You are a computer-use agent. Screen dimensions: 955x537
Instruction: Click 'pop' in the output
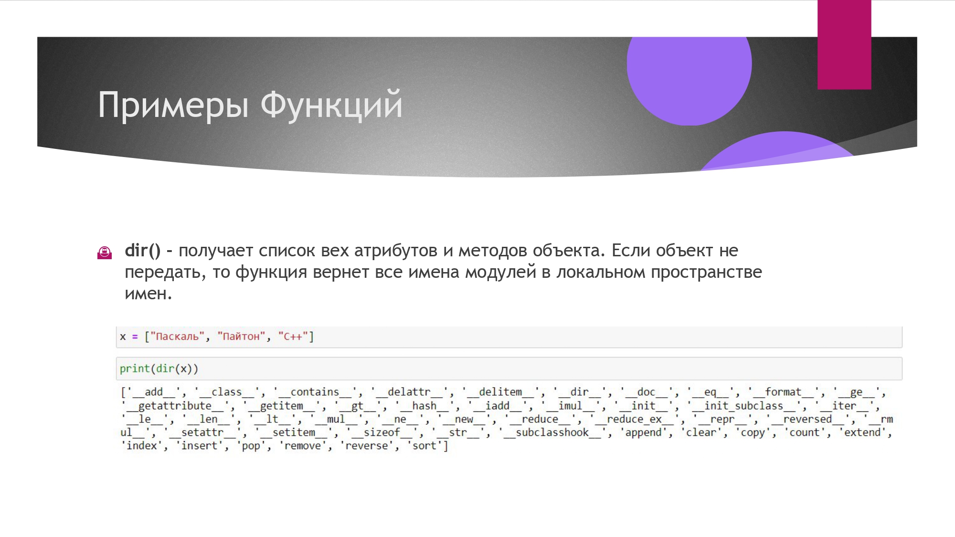[x=251, y=446]
